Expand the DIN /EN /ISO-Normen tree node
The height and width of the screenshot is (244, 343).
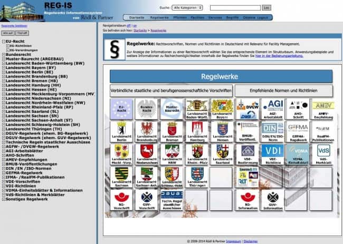click(x=4, y=169)
